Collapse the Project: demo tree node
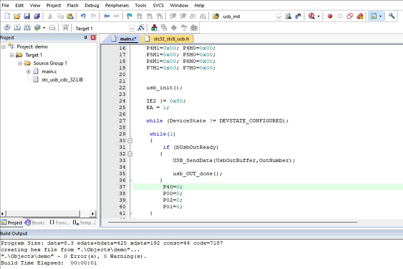This screenshot has width=403, height=269. 4,47
